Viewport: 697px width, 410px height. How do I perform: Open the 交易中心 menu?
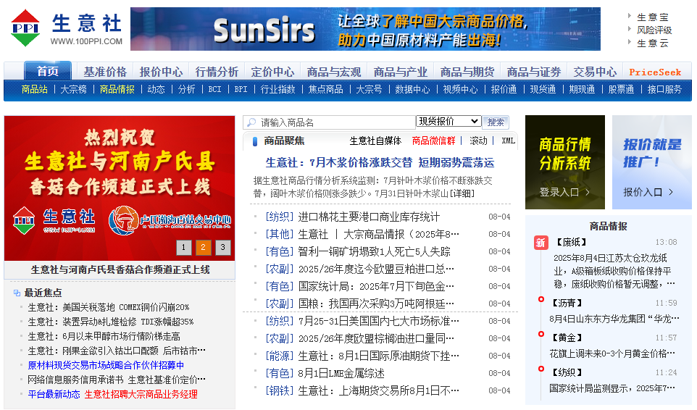(595, 72)
